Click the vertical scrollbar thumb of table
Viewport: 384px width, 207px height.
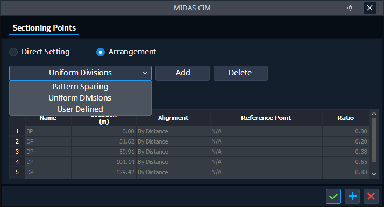coord(374,140)
